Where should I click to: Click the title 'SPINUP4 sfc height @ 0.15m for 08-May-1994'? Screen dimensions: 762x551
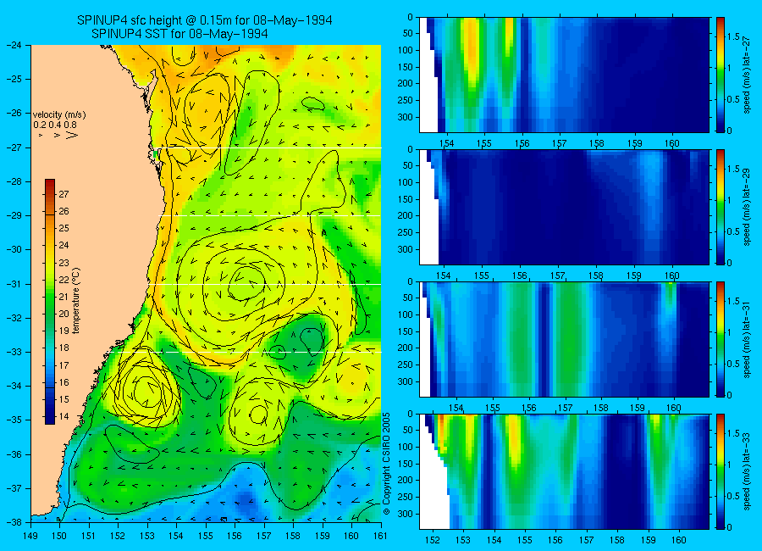pos(205,20)
